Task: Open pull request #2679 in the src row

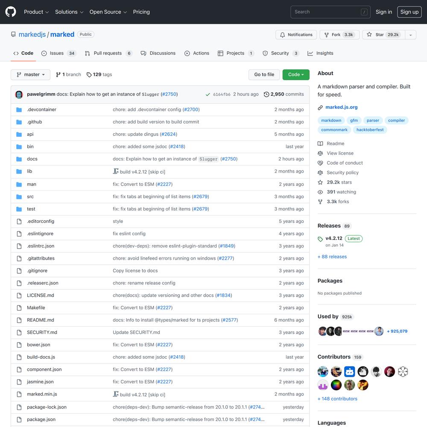Action: pos(201,196)
